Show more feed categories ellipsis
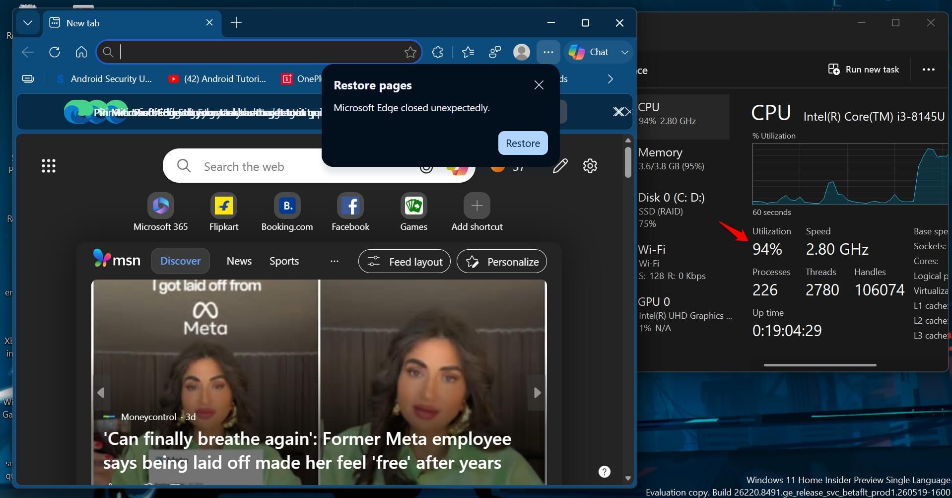Screen dimensions: 952x498 point(335,261)
